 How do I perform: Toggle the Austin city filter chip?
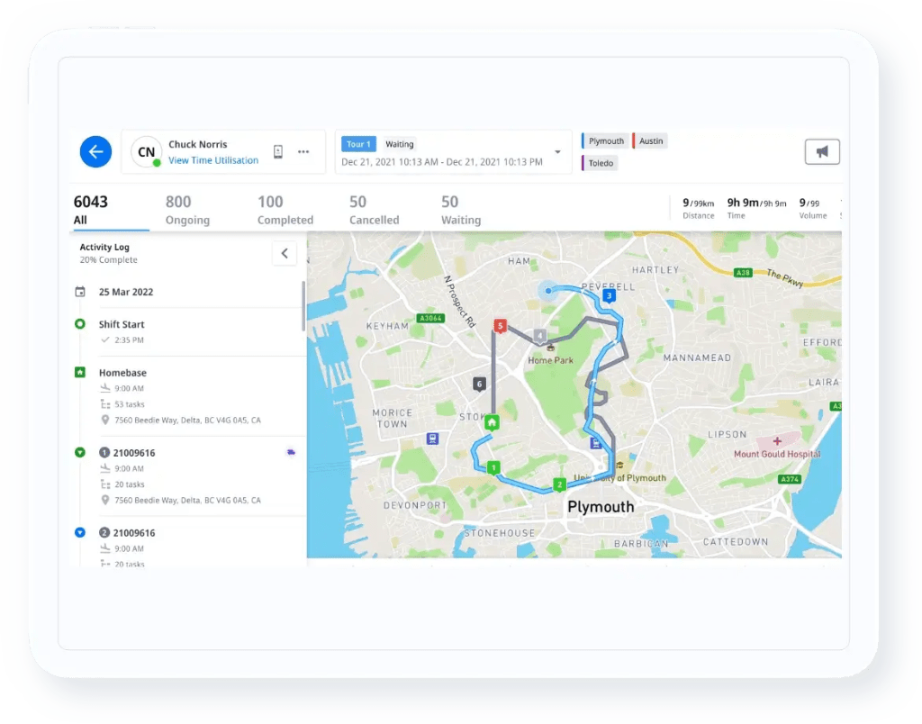pyautogui.click(x=650, y=140)
